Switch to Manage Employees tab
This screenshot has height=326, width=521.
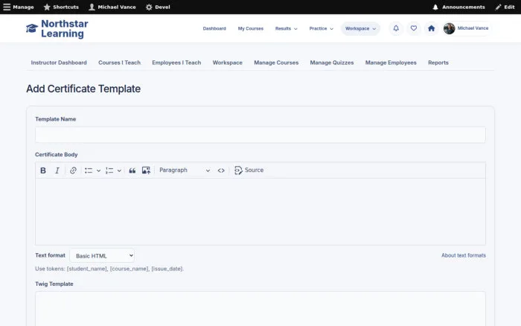pyautogui.click(x=391, y=63)
